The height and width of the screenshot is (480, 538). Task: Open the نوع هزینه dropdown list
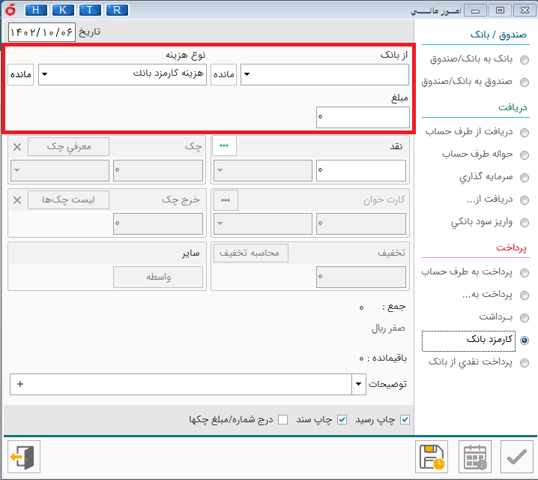tap(44, 75)
